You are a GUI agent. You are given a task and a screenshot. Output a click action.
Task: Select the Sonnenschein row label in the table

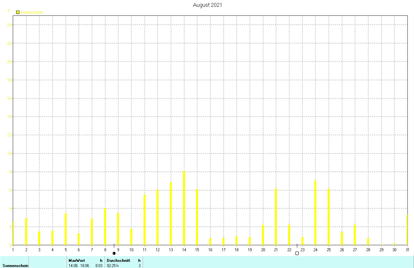pos(16,266)
